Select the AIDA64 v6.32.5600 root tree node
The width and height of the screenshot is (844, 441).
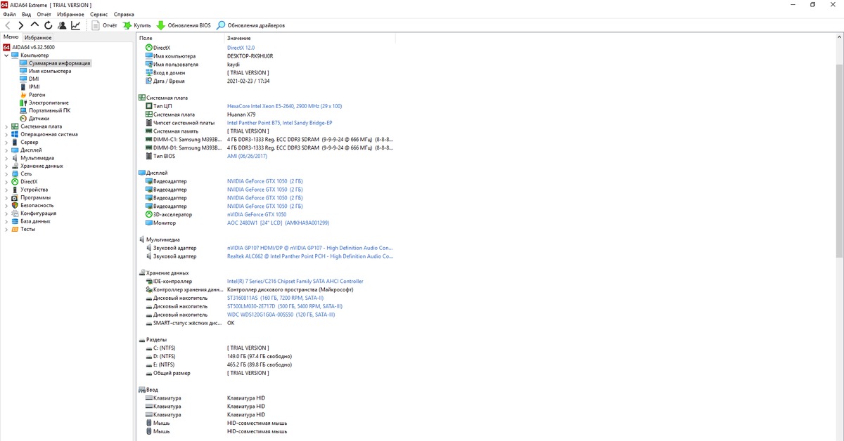(29, 47)
